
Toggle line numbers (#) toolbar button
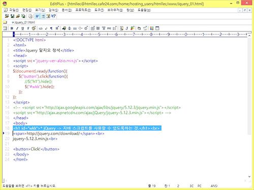click(x=43, y=16)
